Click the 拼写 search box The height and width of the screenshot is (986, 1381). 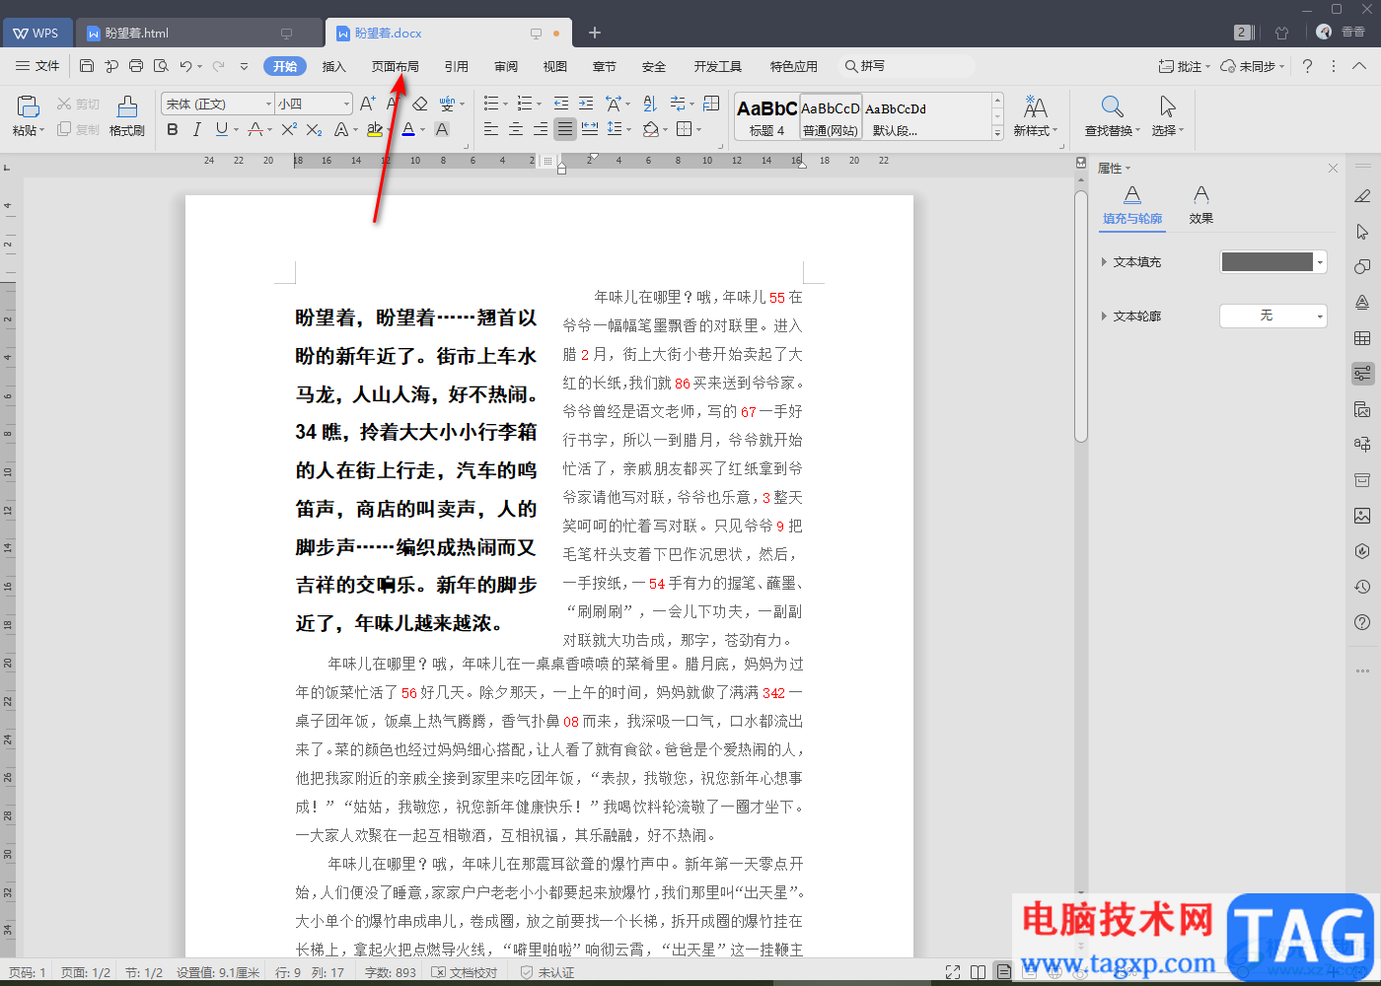pyautogui.click(x=906, y=66)
